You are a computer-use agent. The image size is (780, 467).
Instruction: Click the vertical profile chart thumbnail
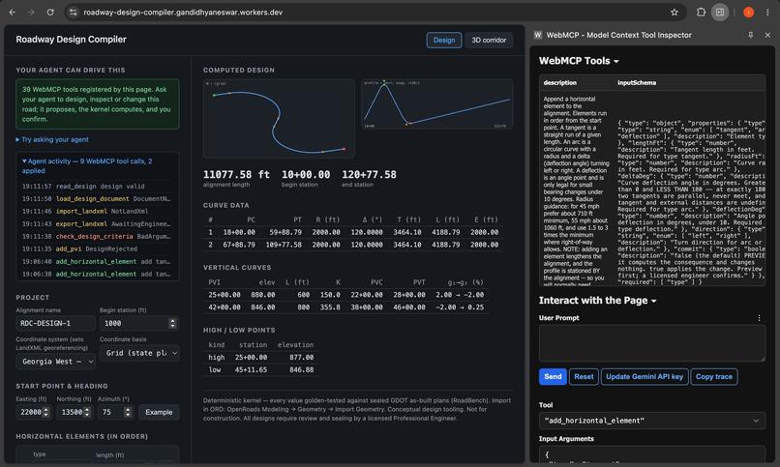tap(436, 103)
